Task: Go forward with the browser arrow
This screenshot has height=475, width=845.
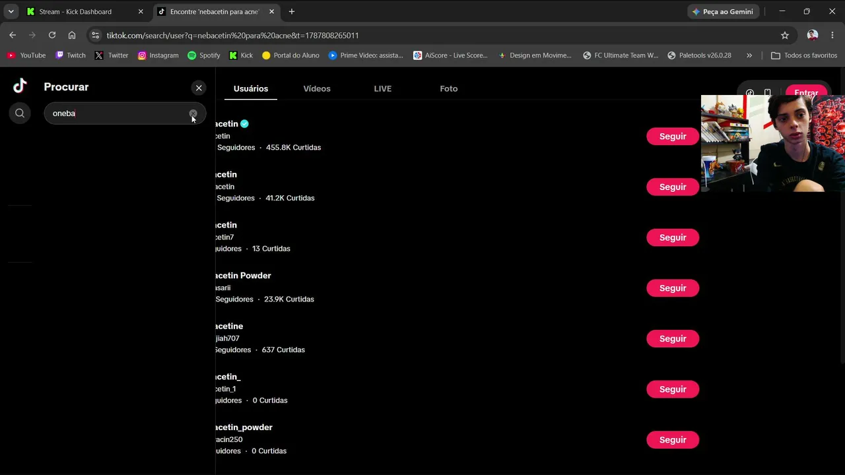Action: tap(32, 35)
